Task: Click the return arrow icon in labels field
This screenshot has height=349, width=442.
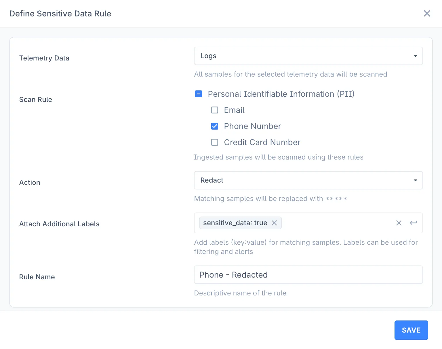Action: coord(413,223)
